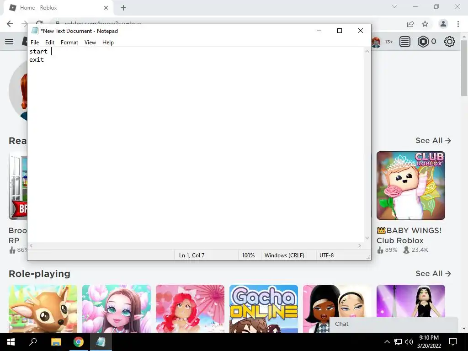Open the red-haired girl with parasol thumbnail
The height and width of the screenshot is (351, 468).
pos(190,308)
